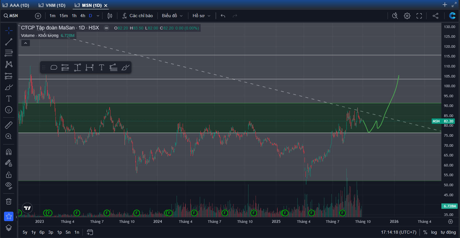Delete drawings with the trash icon

(9, 201)
